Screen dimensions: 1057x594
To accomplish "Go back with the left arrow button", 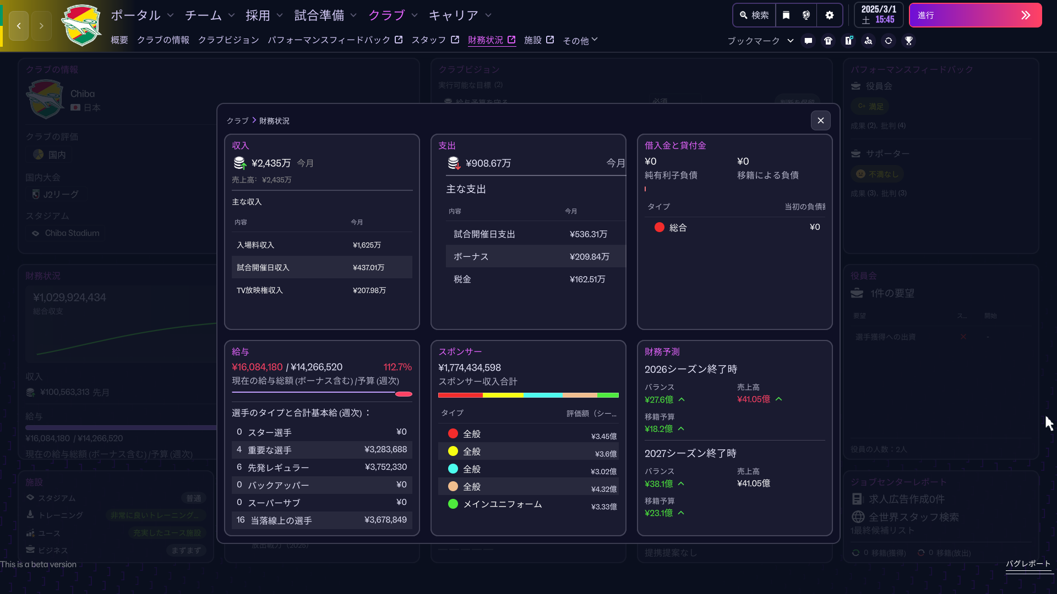I will click(19, 26).
